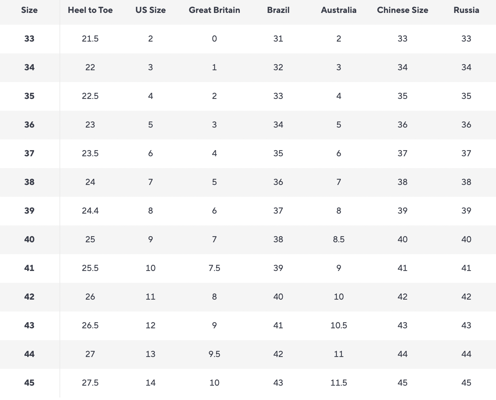This screenshot has height=400, width=496.
Task: Click the Australia column header
Action: click(x=339, y=10)
